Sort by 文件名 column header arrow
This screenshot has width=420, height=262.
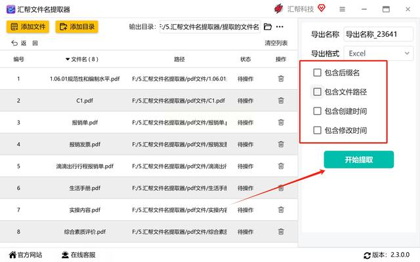pos(68,59)
